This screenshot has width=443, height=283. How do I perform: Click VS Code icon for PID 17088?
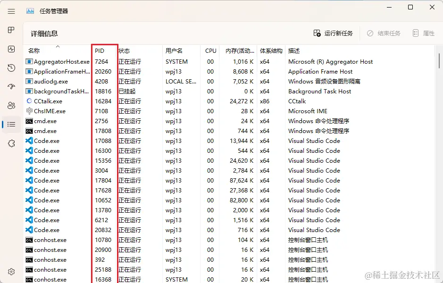click(x=29, y=141)
